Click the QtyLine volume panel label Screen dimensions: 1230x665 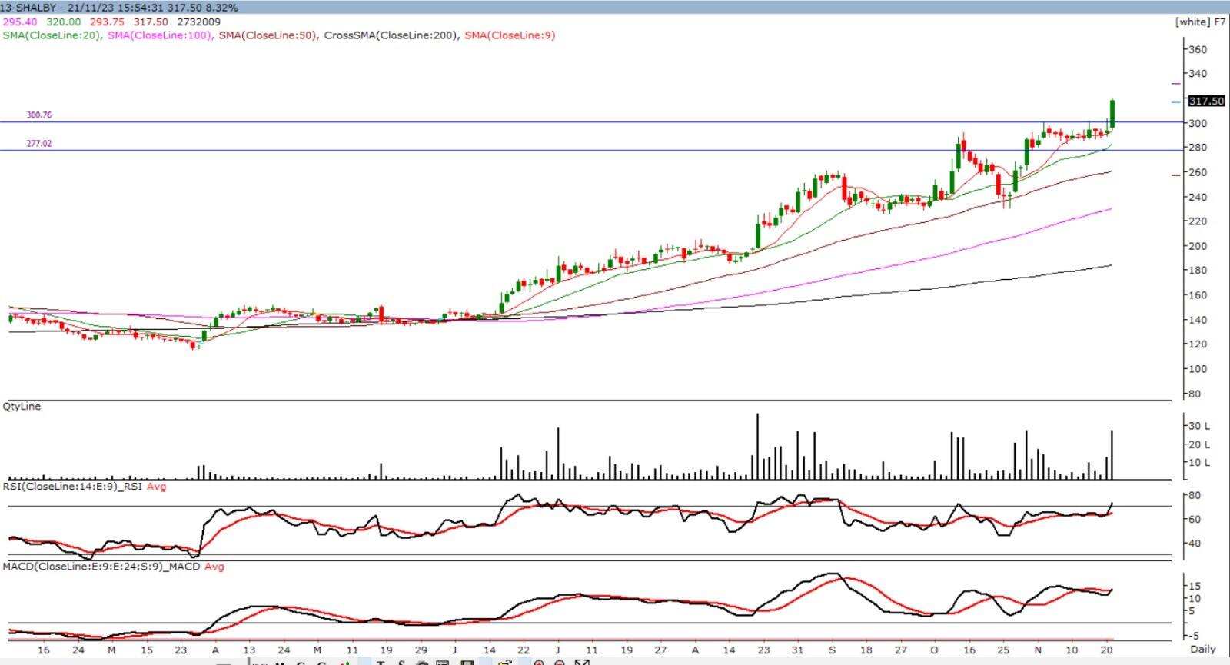click(x=22, y=406)
